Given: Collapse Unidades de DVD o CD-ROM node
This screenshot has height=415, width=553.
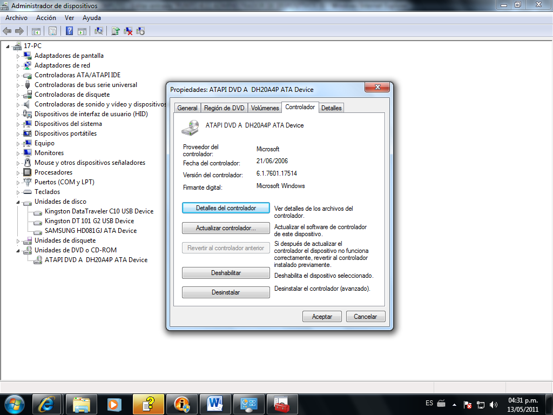Looking at the screenshot, I should 18,251.
